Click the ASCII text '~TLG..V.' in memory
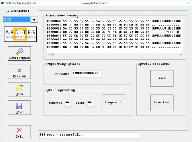Screen dimensions: 192x142 [173, 32]
